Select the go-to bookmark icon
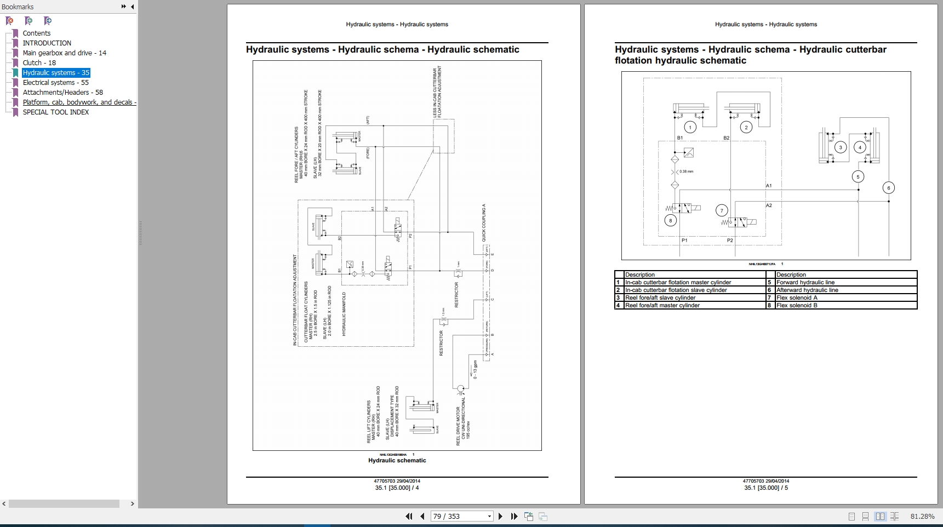This screenshot has height=527, width=943. click(x=48, y=21)
